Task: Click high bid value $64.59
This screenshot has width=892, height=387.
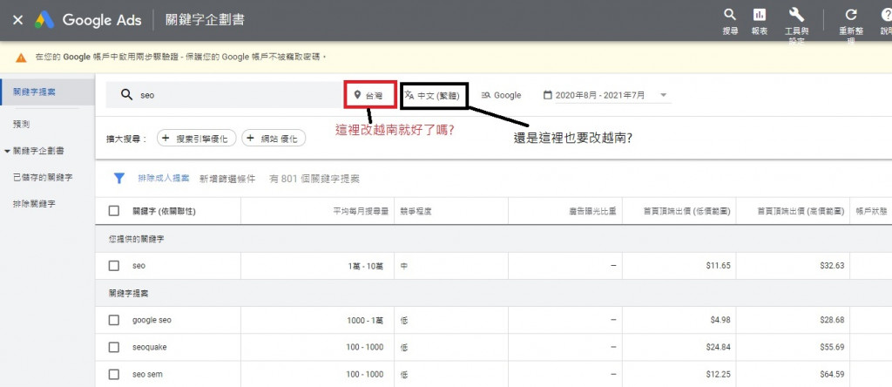Action: click(x=832, y=375)
